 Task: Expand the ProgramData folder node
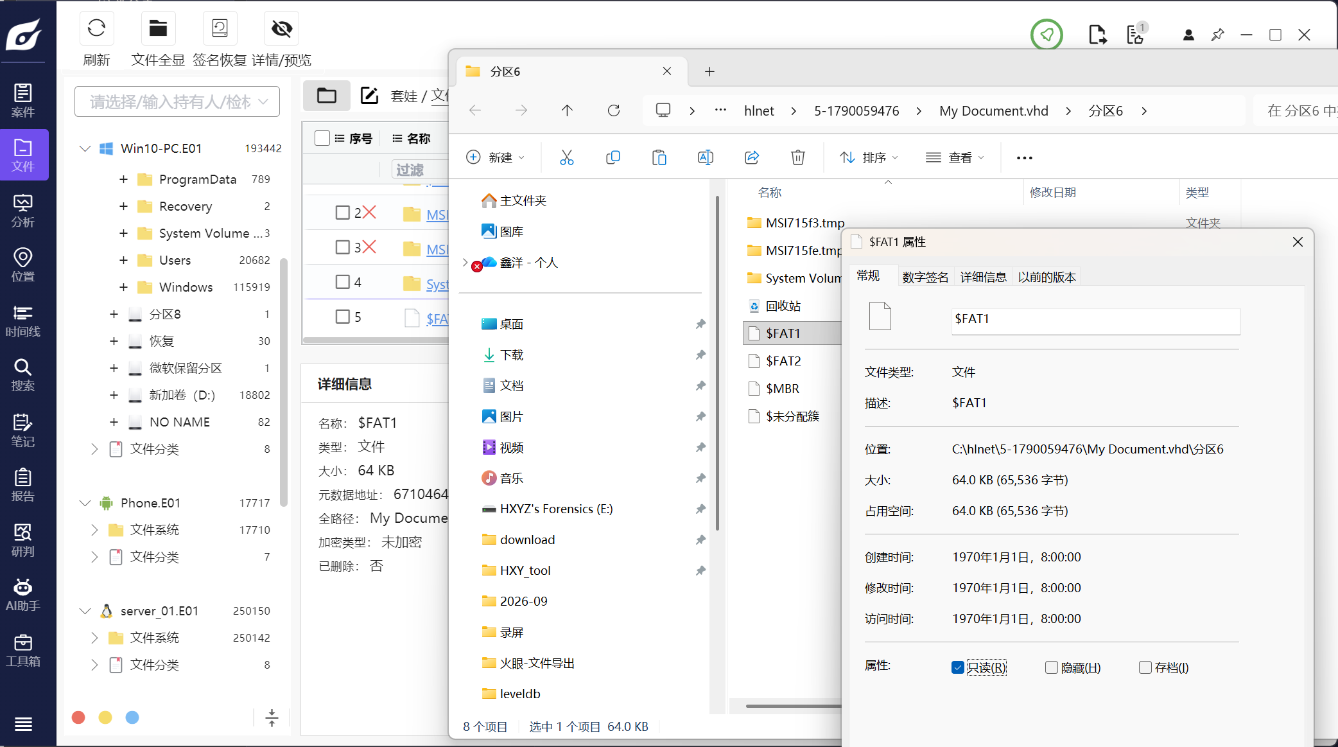[123, 179]
